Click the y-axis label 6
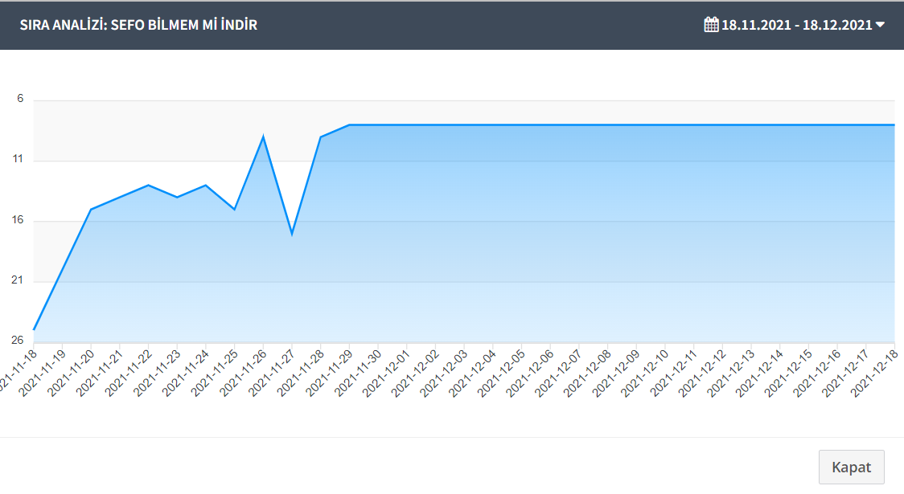 pyautogui.click(x=20, y=99)
